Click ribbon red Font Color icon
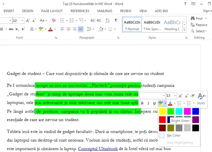The height and width of the screenshot is (152, 212). click(51, 29)
